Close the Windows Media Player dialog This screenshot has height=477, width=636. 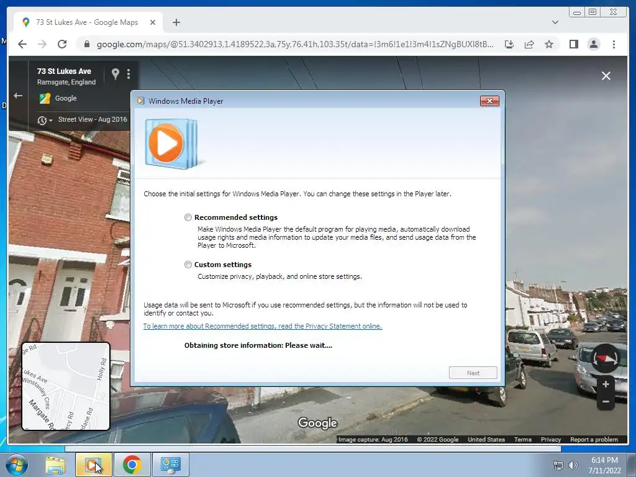click(x=489, y=101)
